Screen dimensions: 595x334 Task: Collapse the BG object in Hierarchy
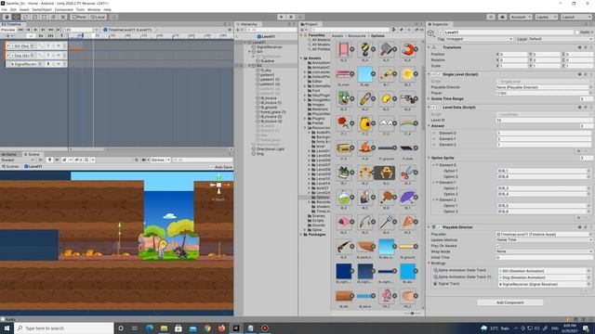(249, 66)
